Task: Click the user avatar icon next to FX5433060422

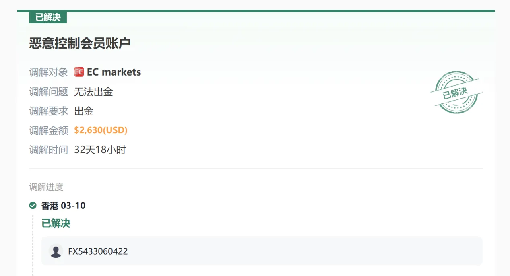Action: click(56, 251)
